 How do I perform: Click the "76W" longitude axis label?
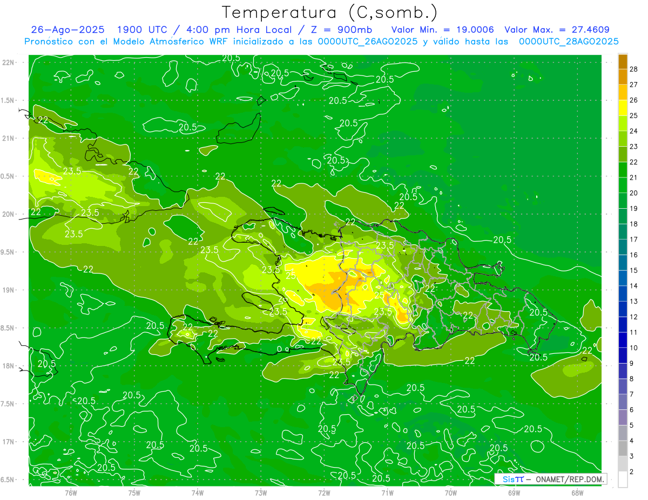71,492
